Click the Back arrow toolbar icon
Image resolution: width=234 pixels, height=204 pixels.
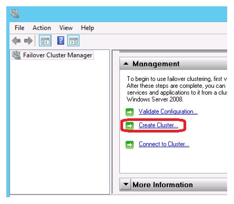click(x=16, y=41)
